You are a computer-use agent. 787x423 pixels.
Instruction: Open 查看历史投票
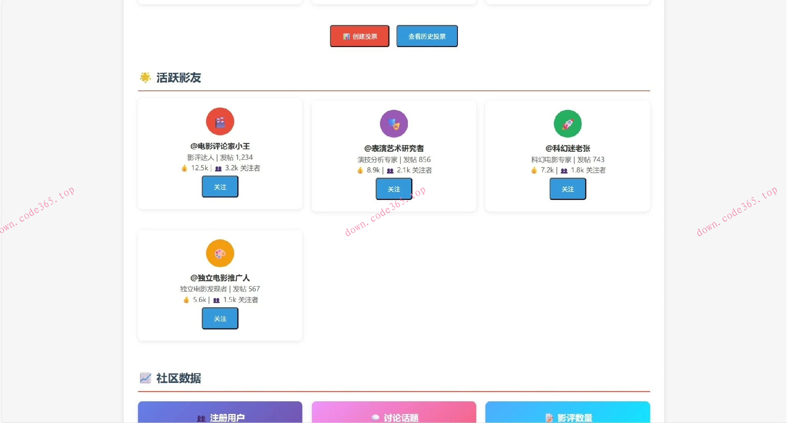pos(427,36)
